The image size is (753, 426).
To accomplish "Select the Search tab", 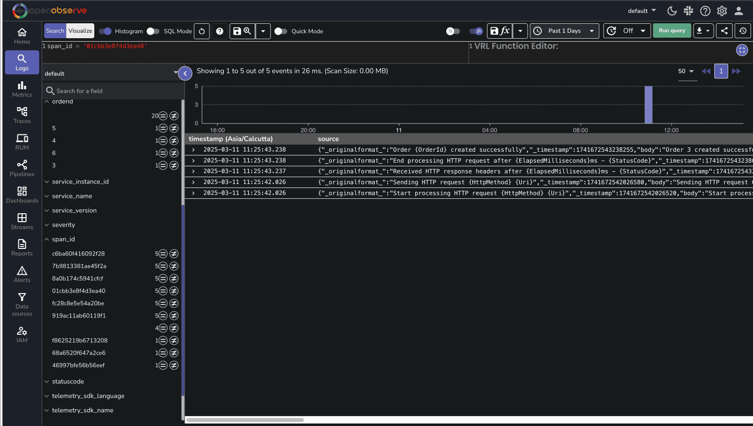I will tap(55, 30).
